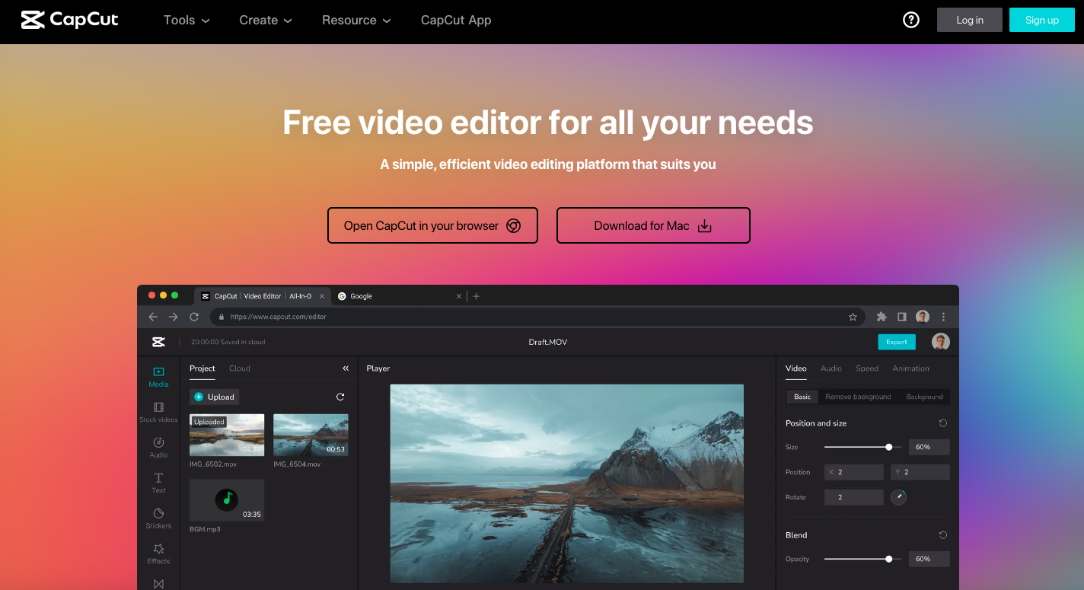1084x590 pixels.
Task: Click the browser forward arrow in mockup
Action: tap(174, 317)
